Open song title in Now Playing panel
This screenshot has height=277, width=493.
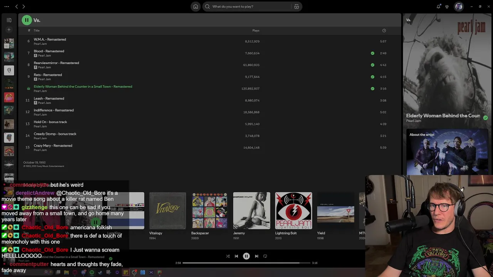click(x=443, y=116)
